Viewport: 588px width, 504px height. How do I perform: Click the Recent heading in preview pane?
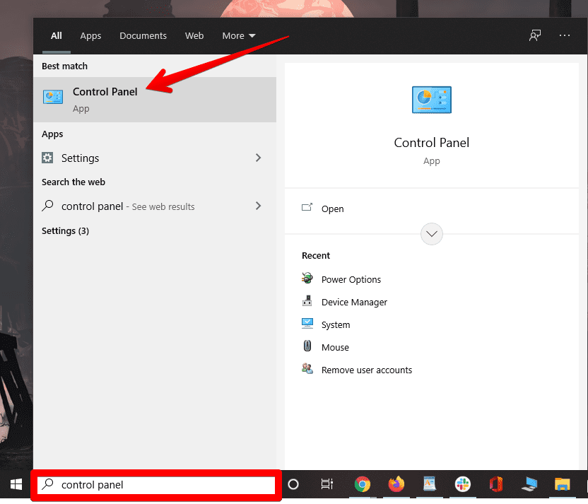pyautogui.click(x=316, y=255)
